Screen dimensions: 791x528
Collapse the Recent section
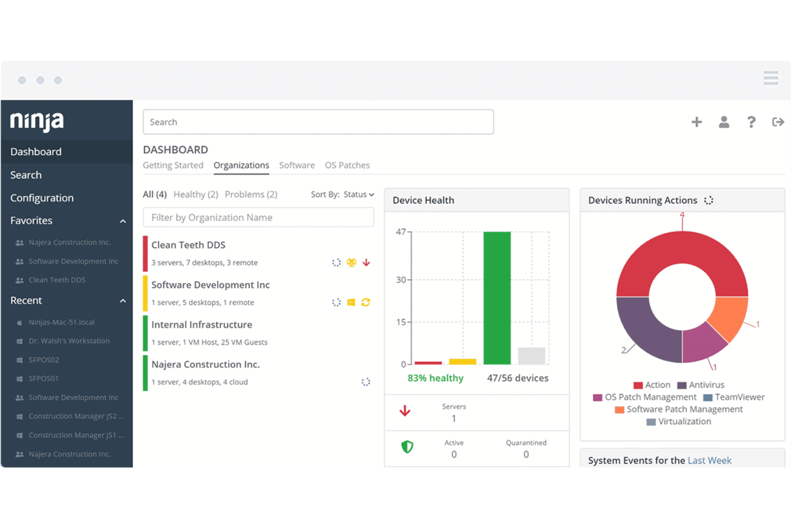(123, 301)
